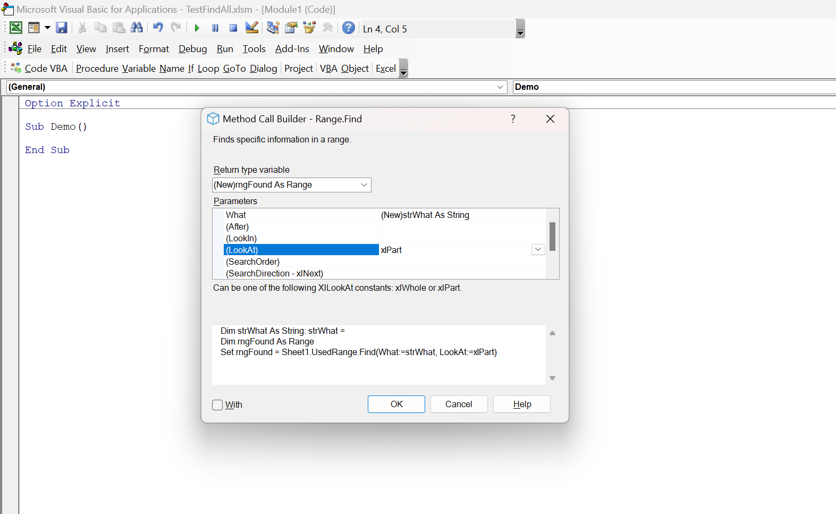
Task: Open the Procedure toolbar menu
Action: [x=97, y=69]
